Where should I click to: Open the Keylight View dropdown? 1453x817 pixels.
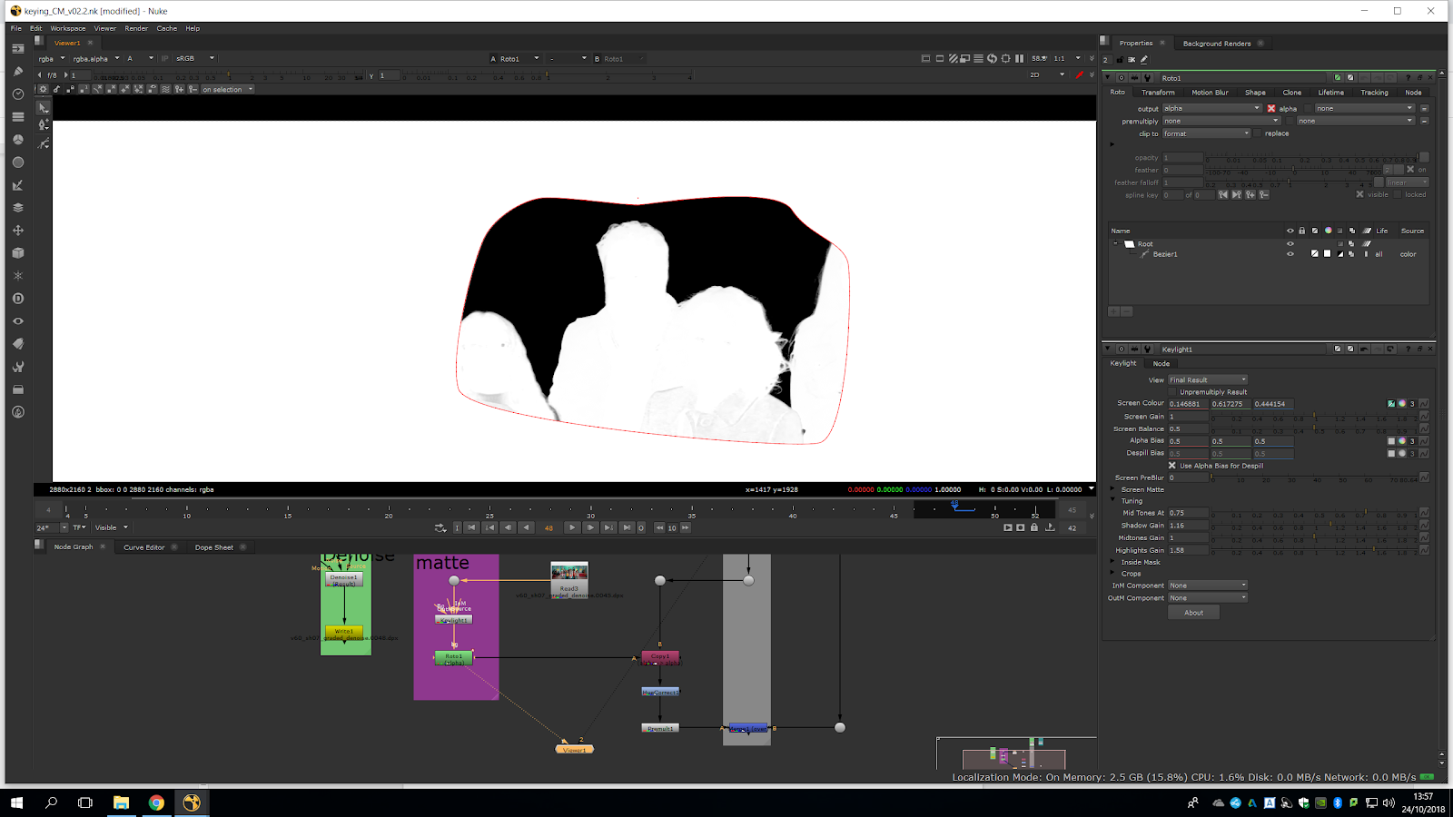1207,380
